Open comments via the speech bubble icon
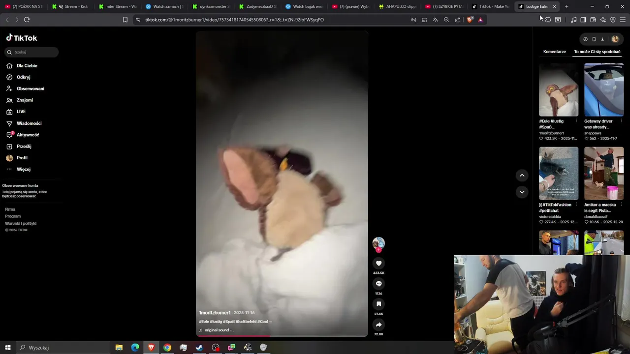Viewport: 630px width, 354px height. [378, 284]
